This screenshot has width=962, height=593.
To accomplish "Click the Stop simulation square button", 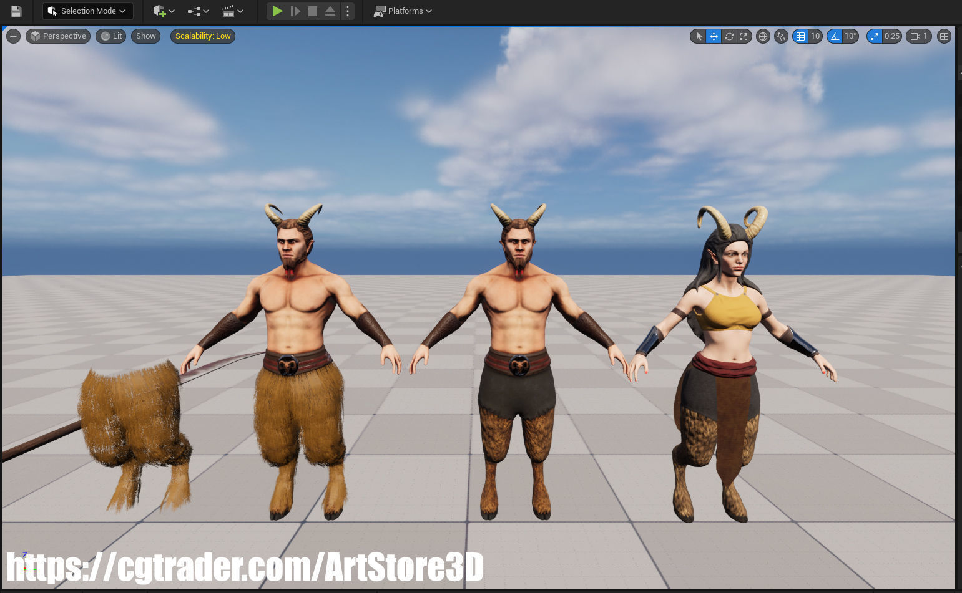I will (313, 11).
